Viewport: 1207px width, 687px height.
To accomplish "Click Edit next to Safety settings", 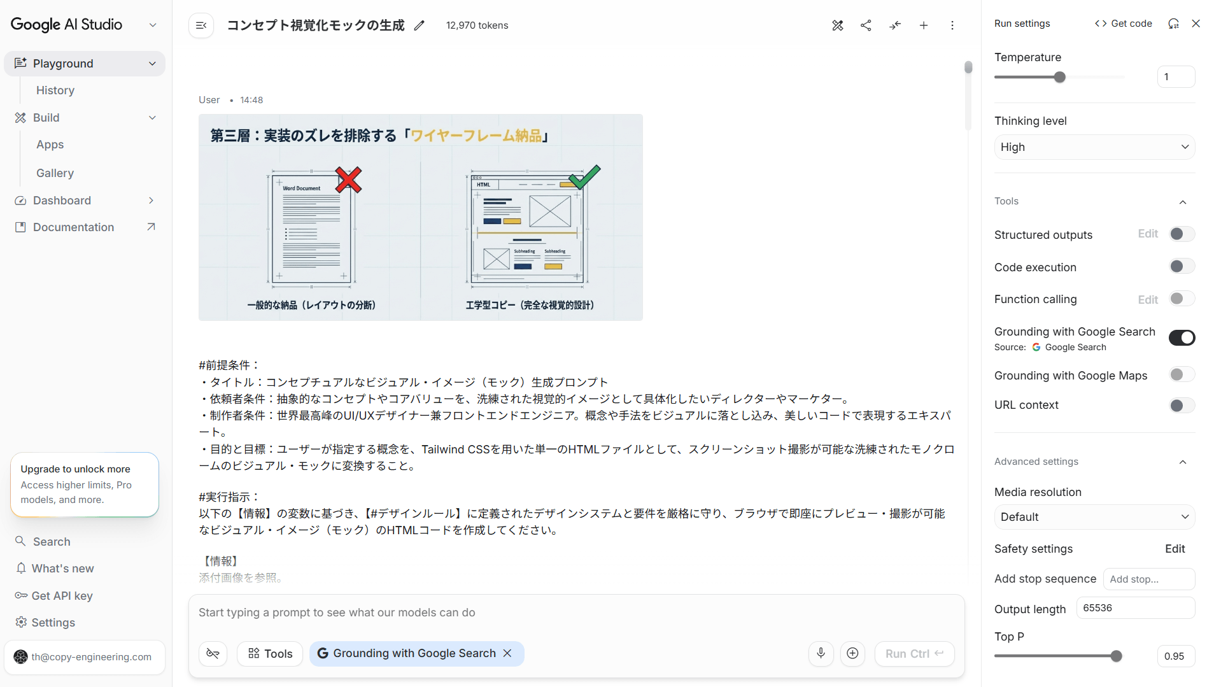I will (x=1175, y=549).
